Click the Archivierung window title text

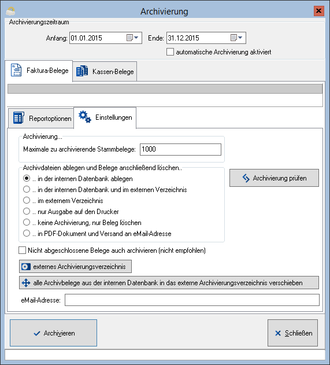[x=164, y=12]
